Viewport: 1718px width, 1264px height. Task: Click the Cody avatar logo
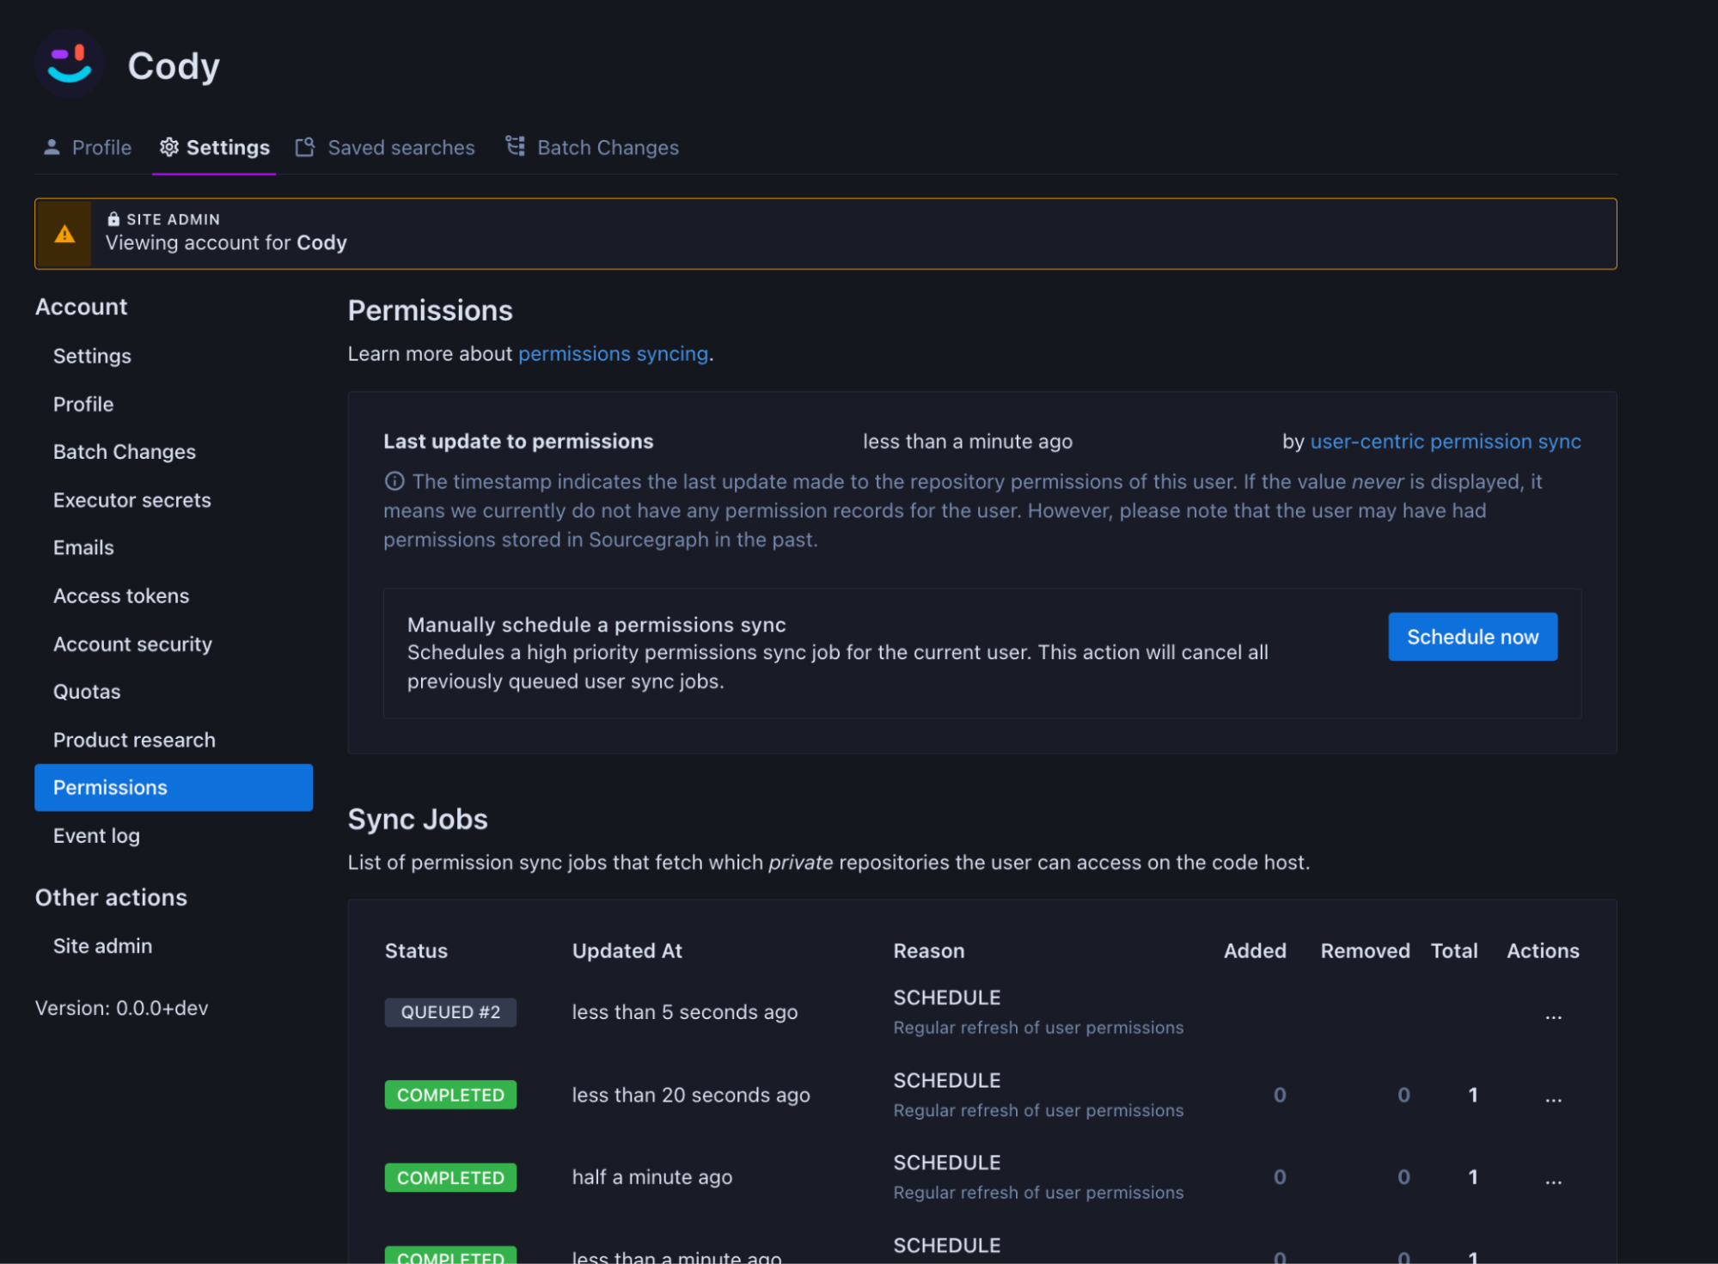point(70,64)
